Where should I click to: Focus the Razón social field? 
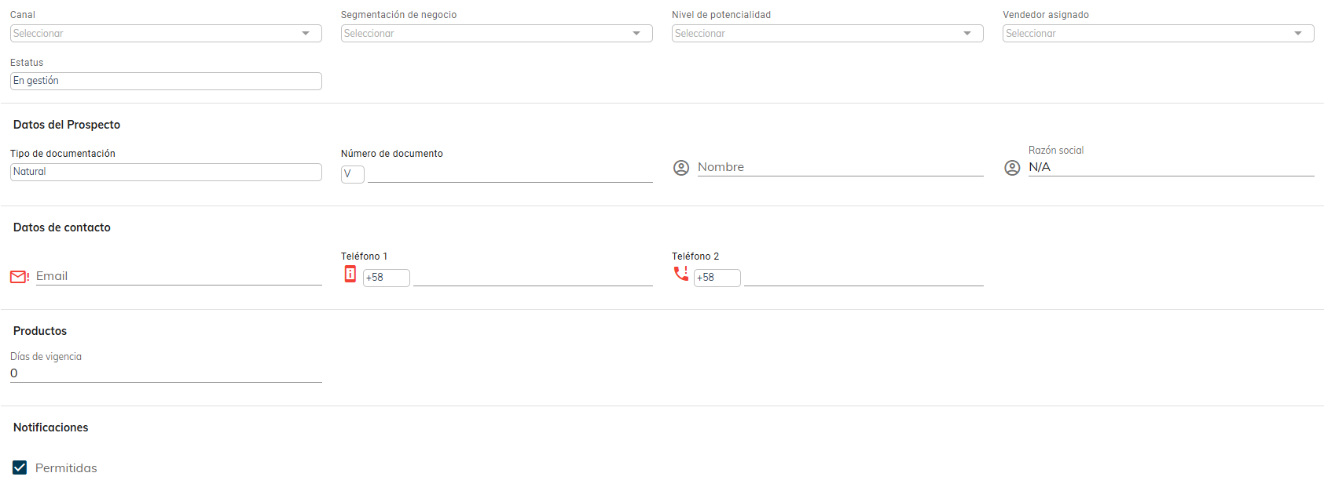[1171, 167]
